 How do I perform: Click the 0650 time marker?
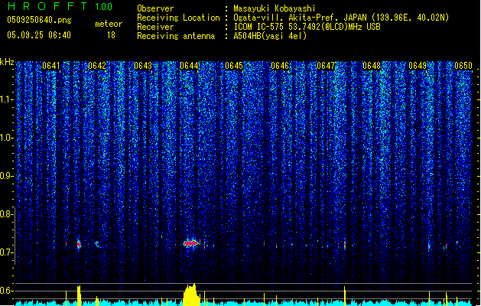[x=463, y=66]
